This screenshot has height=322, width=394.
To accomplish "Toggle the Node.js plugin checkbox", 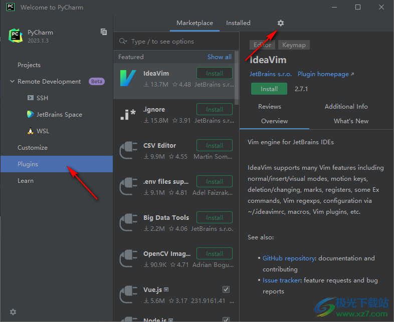I will point(226,319).
